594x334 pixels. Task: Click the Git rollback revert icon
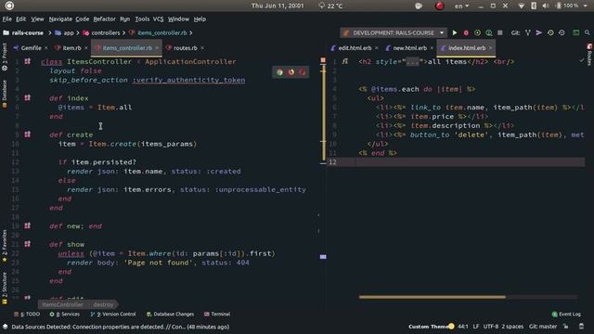[562, 33]
